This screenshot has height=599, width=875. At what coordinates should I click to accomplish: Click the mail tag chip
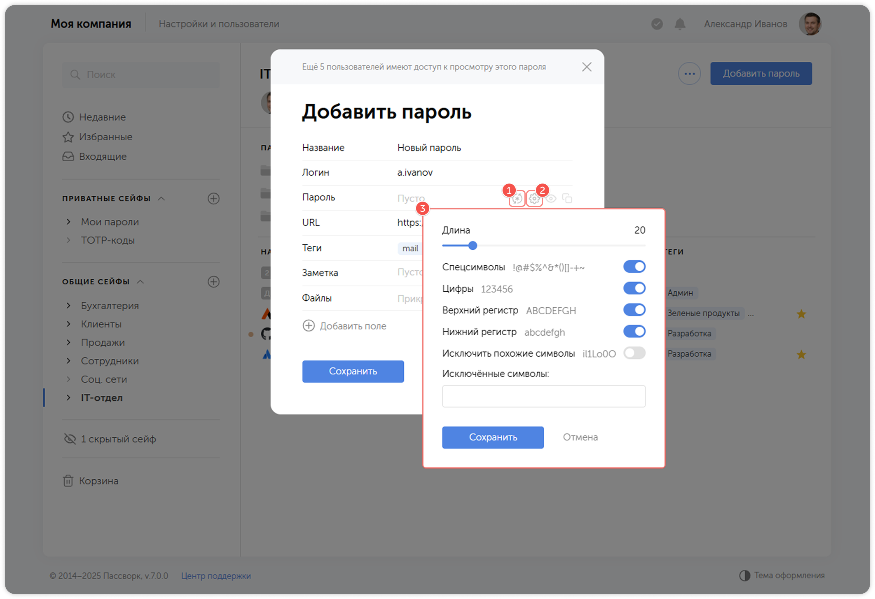click(410, 248)
